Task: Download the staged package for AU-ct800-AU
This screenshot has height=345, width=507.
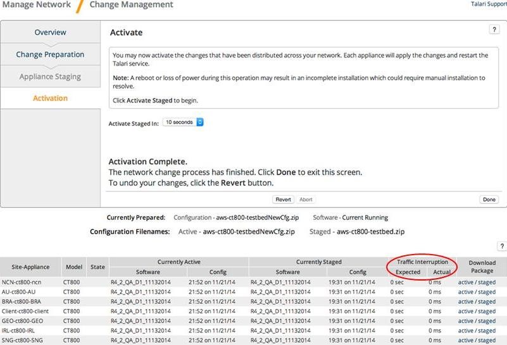Action: [x=487, y=292]
